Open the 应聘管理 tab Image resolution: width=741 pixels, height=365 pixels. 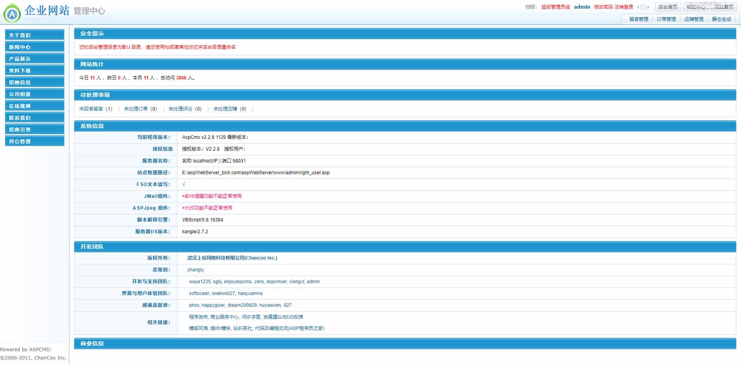point(694,19)
